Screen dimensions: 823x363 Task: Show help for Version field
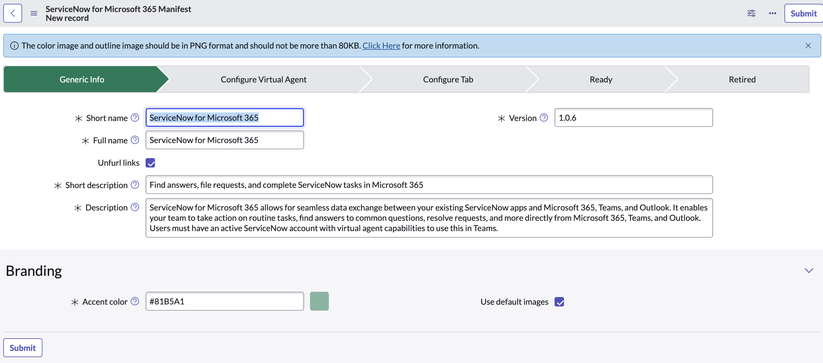click(x=544, y=118)
